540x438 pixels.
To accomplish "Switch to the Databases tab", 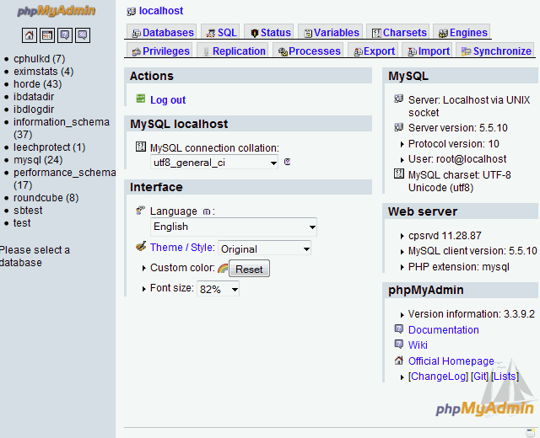I will (x=162, y=33).
